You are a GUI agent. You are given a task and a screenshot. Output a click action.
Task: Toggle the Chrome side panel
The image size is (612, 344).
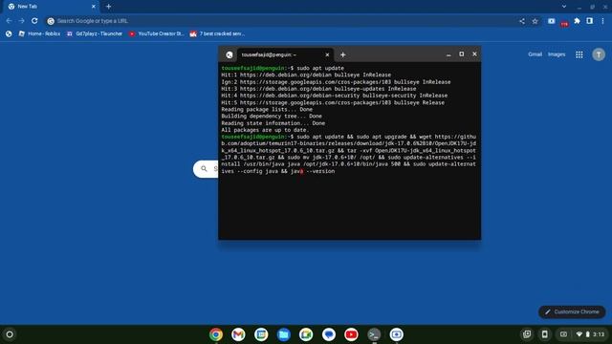[590, 21]
